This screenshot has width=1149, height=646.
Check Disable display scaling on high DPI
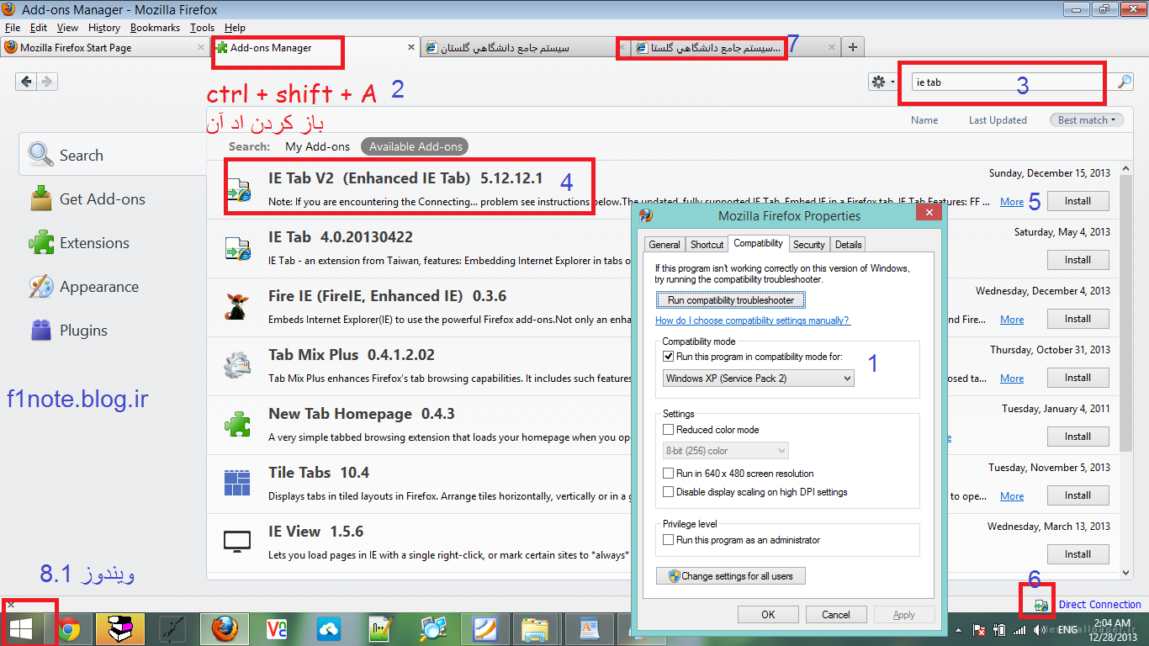point(669,492)
